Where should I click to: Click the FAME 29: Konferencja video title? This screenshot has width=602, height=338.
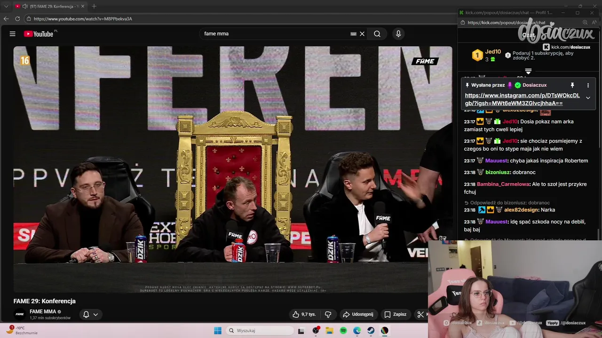click(x=45, y=301)
